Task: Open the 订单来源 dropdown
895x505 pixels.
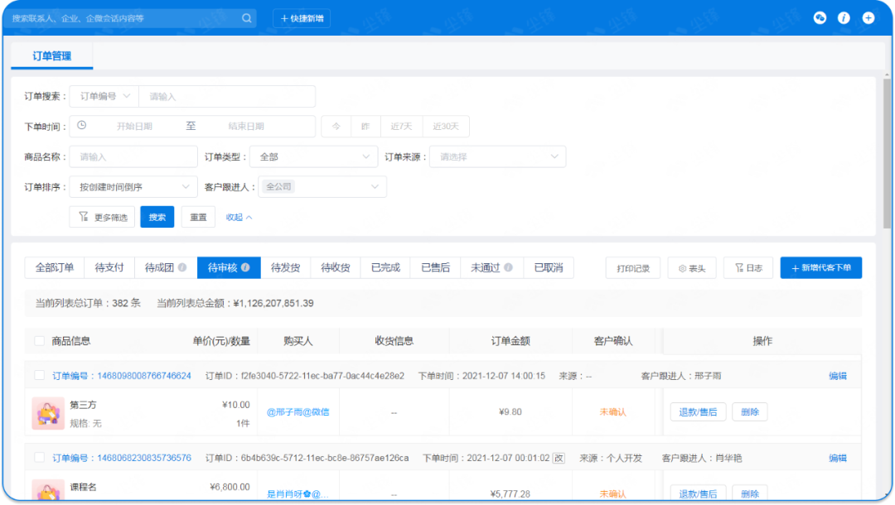Action: pyautogui.click(x=497, y=156)
